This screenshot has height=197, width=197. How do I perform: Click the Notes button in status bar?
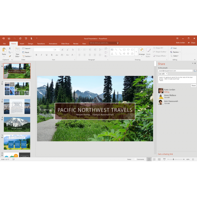(128, 159)
